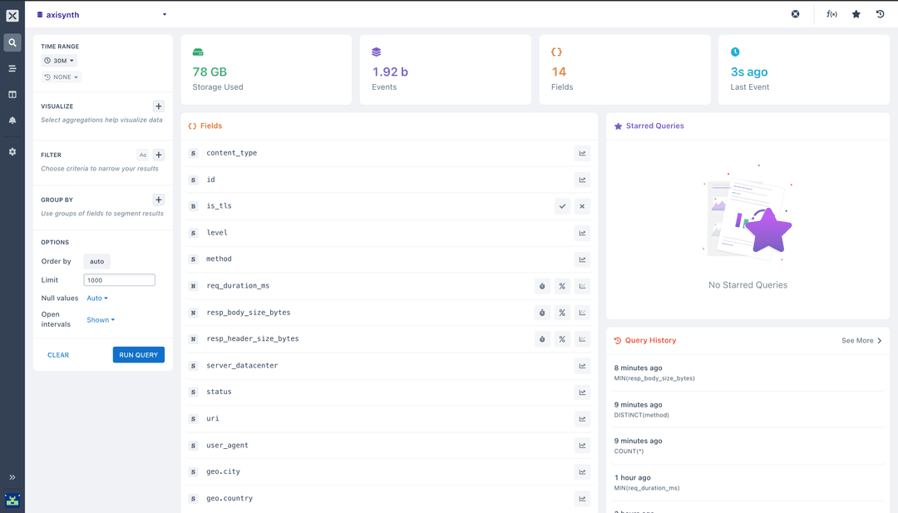
Task: Open the axisynth dataset dropdown
Action: click(x=100, y=14)
